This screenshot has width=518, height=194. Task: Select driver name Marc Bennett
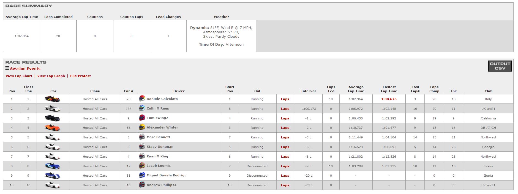pos(158,137)
